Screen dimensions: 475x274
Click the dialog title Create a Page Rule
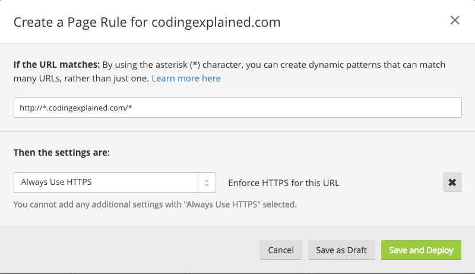(x=147, y=23)
